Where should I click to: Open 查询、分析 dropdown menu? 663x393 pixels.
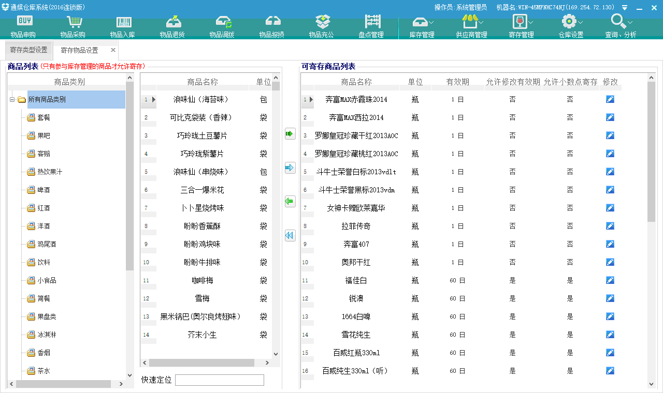tap(621, 27)
